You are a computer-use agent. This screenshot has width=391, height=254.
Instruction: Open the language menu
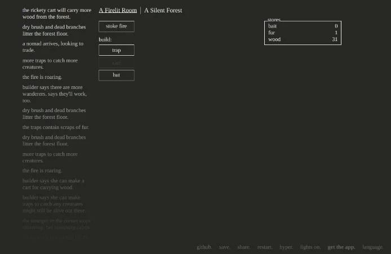click(x=373, y=247)
